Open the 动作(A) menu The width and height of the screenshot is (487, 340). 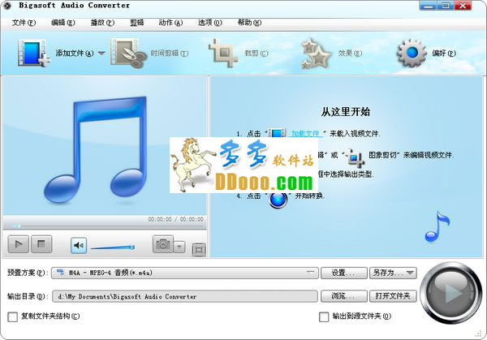(170, 23)
